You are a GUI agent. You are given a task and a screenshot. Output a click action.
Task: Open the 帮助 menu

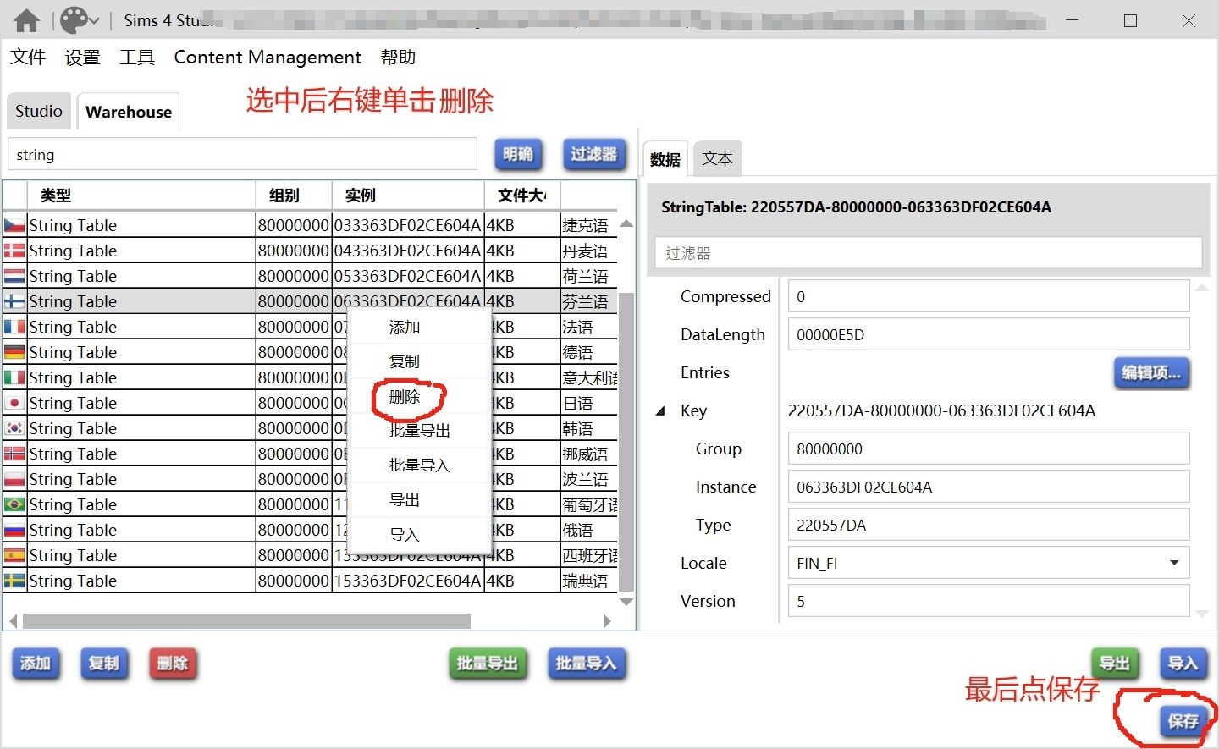pos(398,58)
